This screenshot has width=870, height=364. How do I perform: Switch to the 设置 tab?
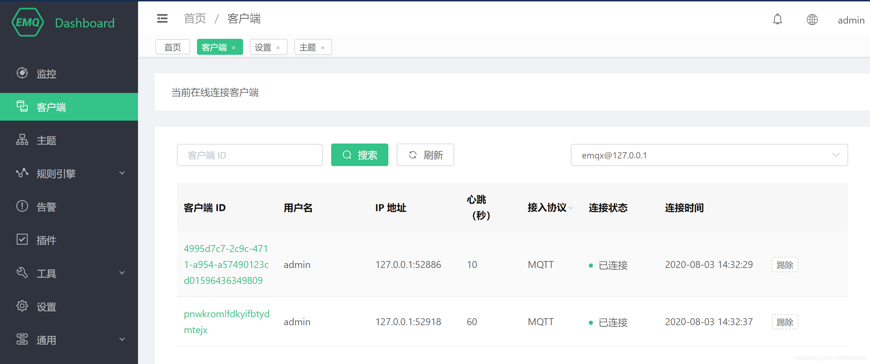click(x=269, y=47)
